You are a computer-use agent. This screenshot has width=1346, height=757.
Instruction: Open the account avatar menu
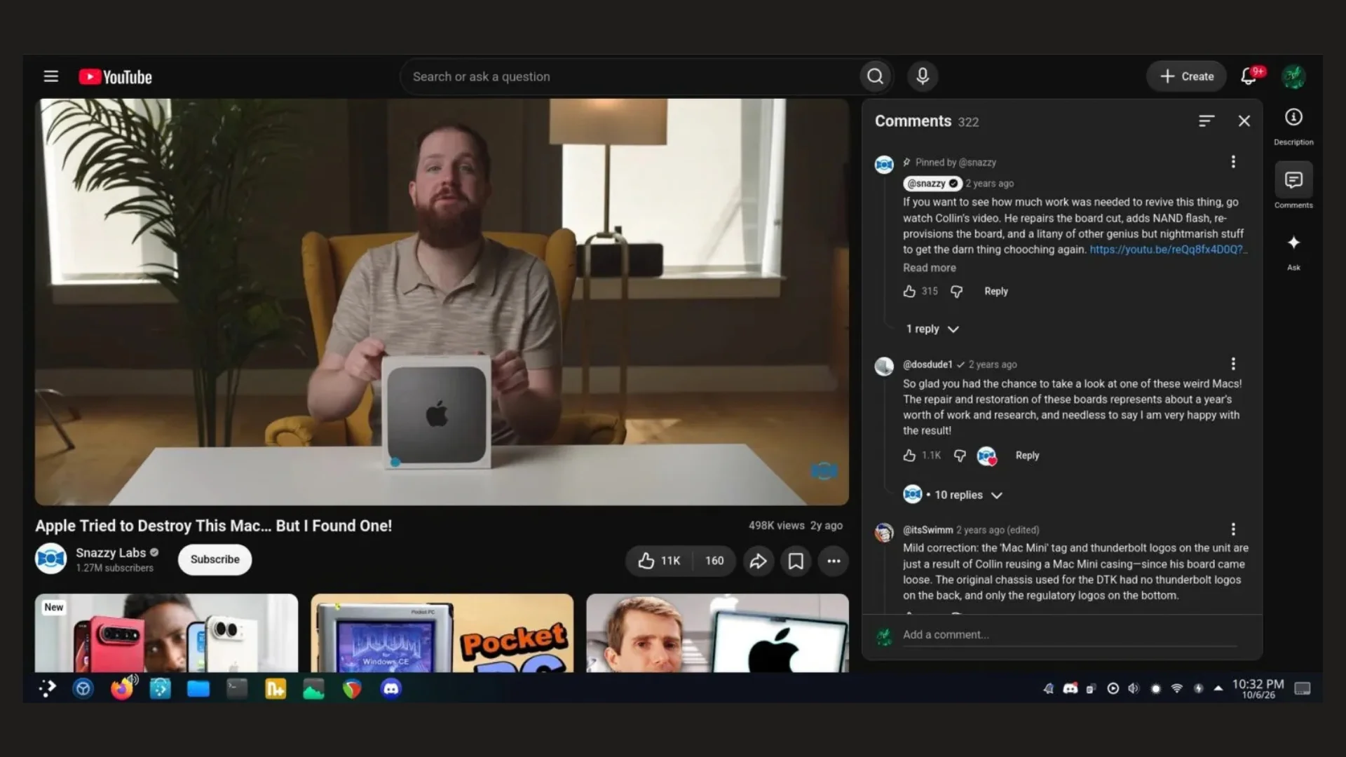tap(1293, 76)
